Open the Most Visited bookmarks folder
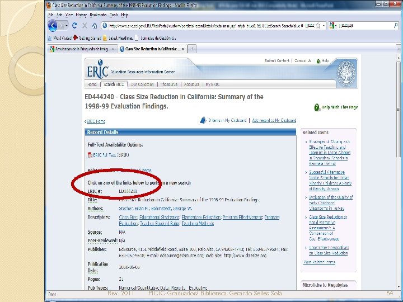The width and height of the screenshot is (403, 302). point(60,38)
